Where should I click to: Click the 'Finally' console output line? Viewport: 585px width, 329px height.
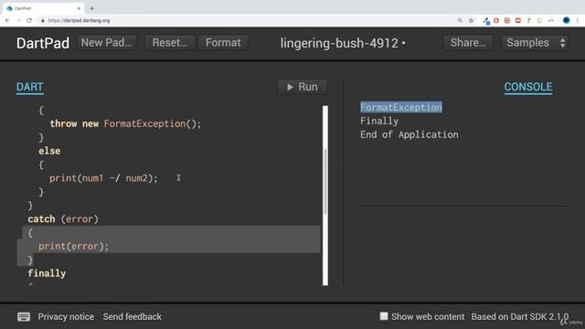[379, 121]
